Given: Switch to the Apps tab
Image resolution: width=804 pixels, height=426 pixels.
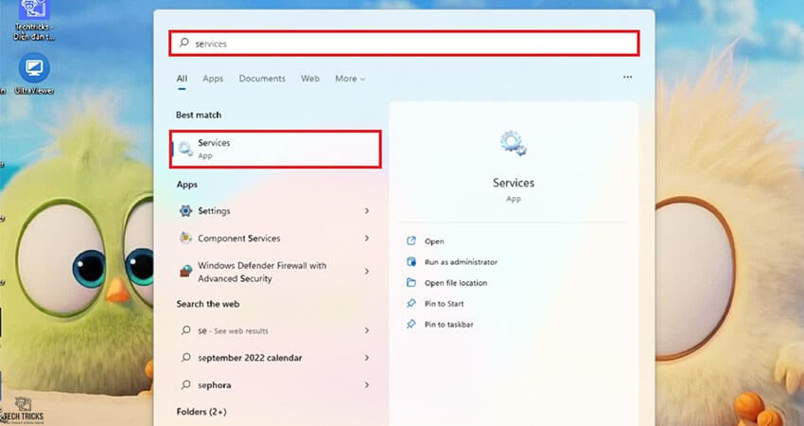Looking at the screenshot, I should pos(213,79).
